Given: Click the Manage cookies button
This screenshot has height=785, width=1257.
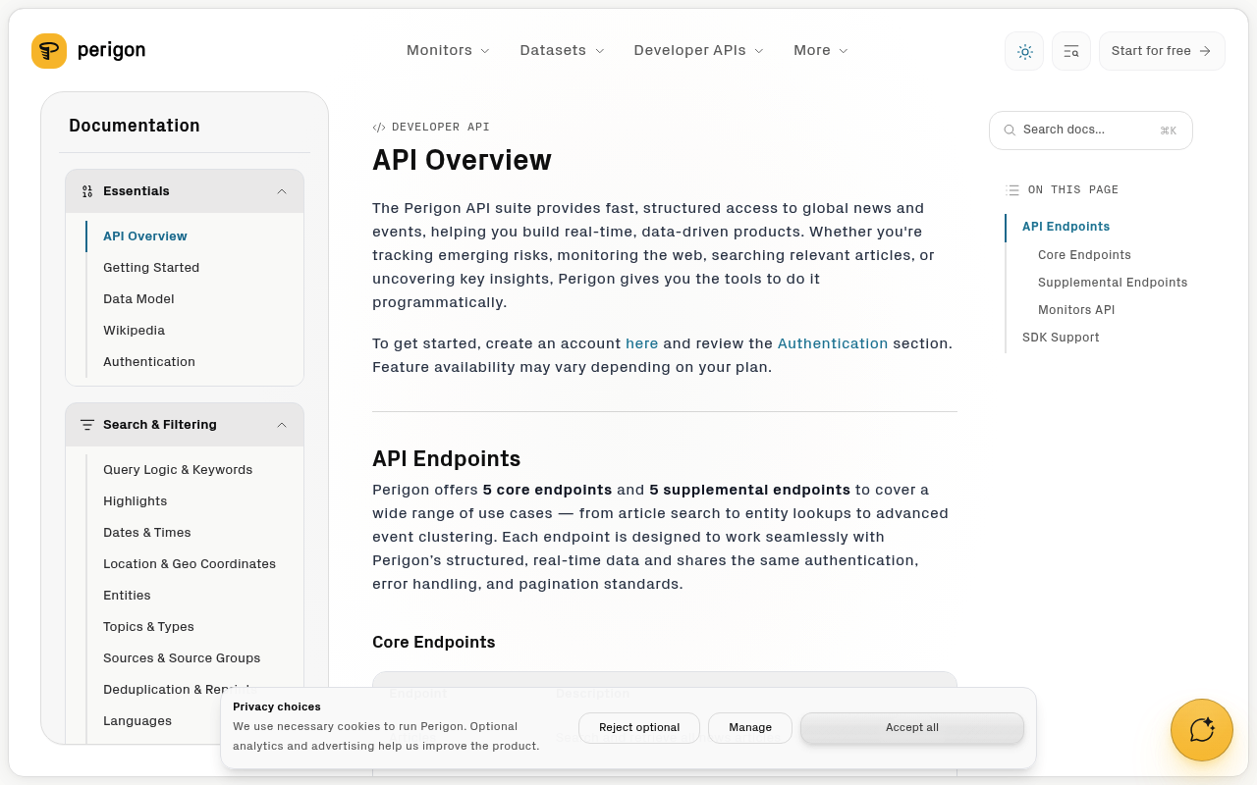Looking at the screenshot, I should (x=750, y=728).
